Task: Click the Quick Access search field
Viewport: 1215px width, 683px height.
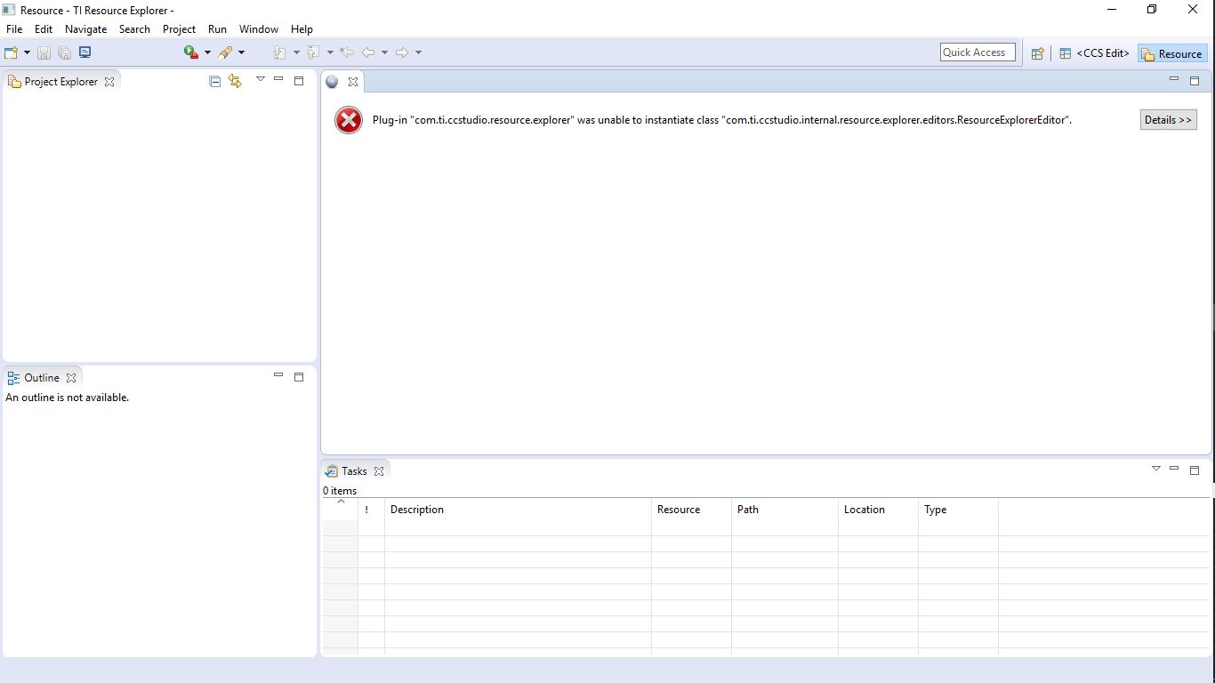Action: click(978, 52)
